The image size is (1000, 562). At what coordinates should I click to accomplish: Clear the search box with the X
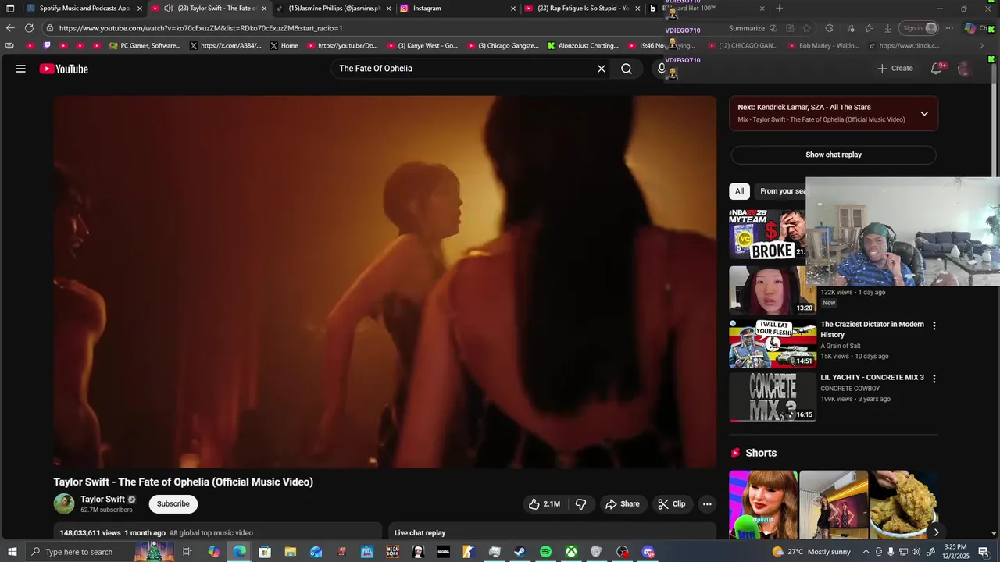click(x=602, y=69)
